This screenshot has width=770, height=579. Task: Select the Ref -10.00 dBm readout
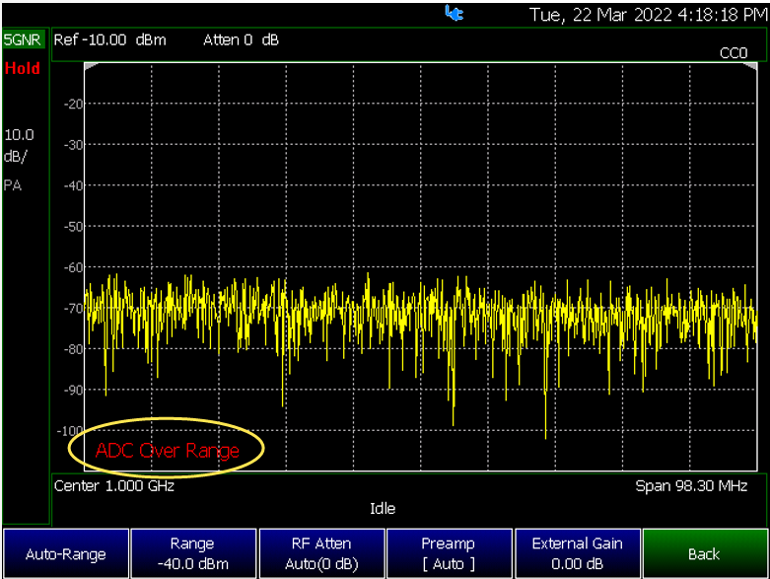coord(109,39)
